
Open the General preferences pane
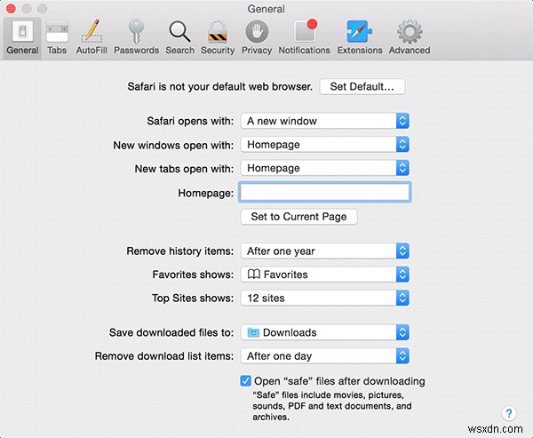click(x=22, y=37)
